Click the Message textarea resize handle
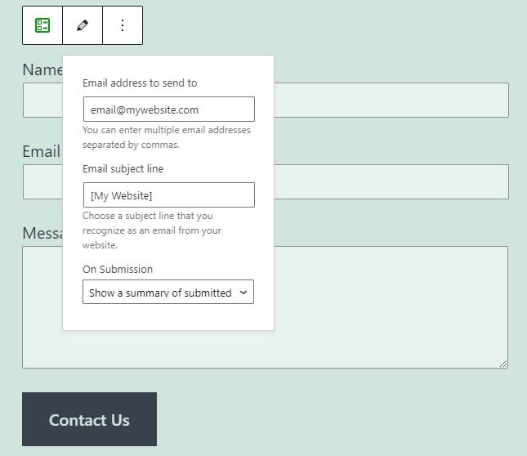Viewport: 527px width, 456px height. tap(503, 364)
